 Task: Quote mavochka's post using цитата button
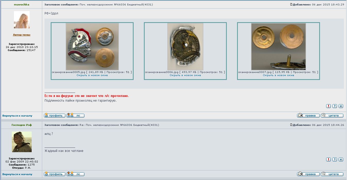tap(332, 116)
